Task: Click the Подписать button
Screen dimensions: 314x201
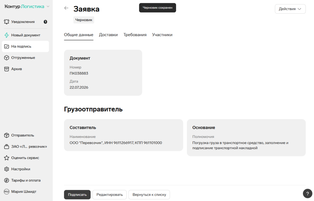Action: click(77, 195)
